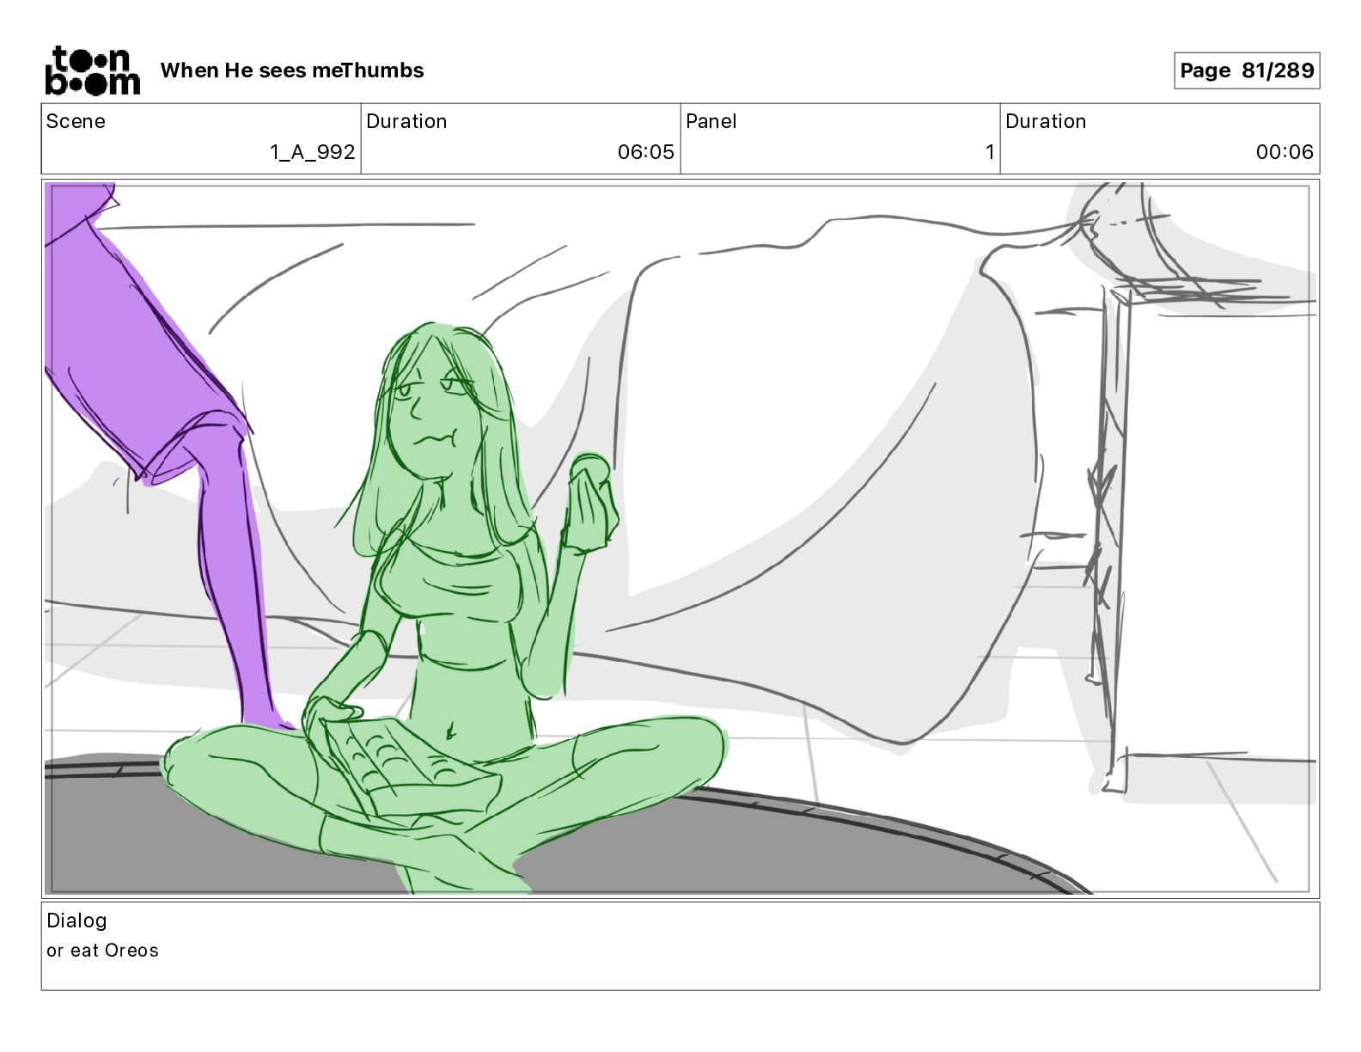Click the storyboard panel drawing
The width and height of the screenshot is (1361, 1052).
(x=680, y=538)
